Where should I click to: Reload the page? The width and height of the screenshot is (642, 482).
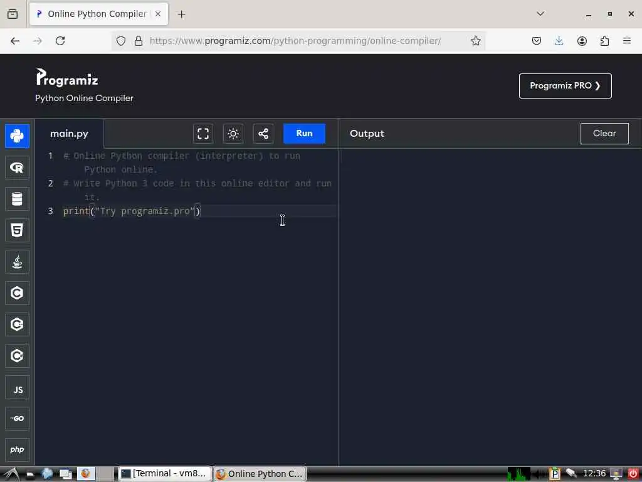pos(60,41)
